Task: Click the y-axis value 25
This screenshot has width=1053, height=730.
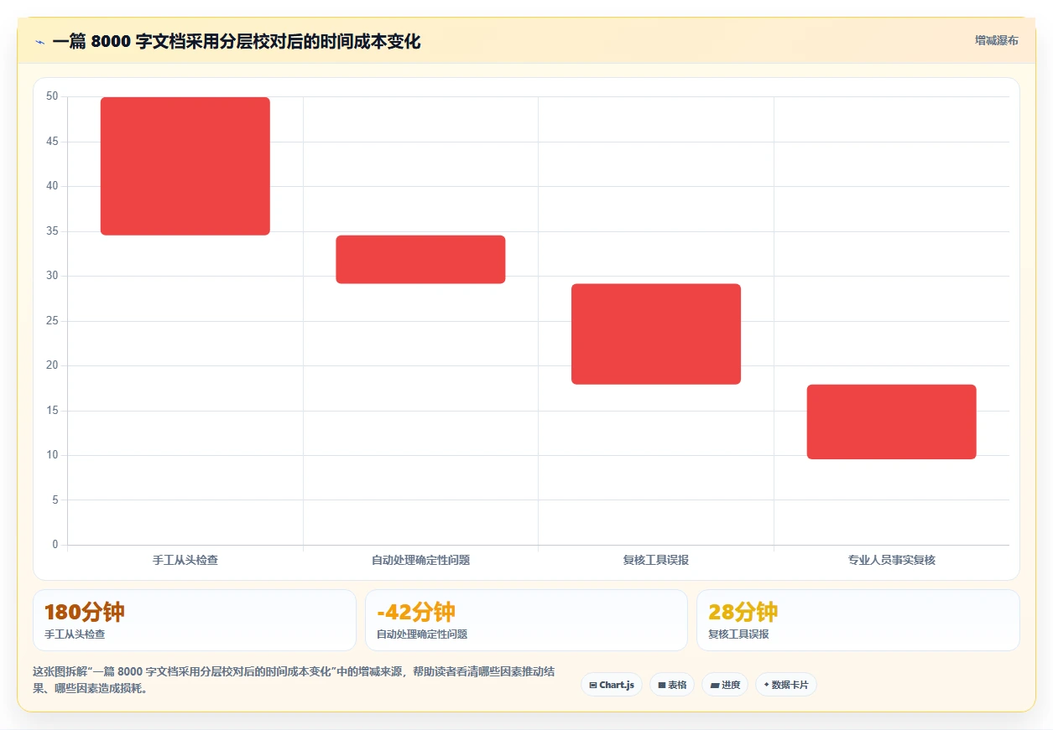Action: pos(52,321)
